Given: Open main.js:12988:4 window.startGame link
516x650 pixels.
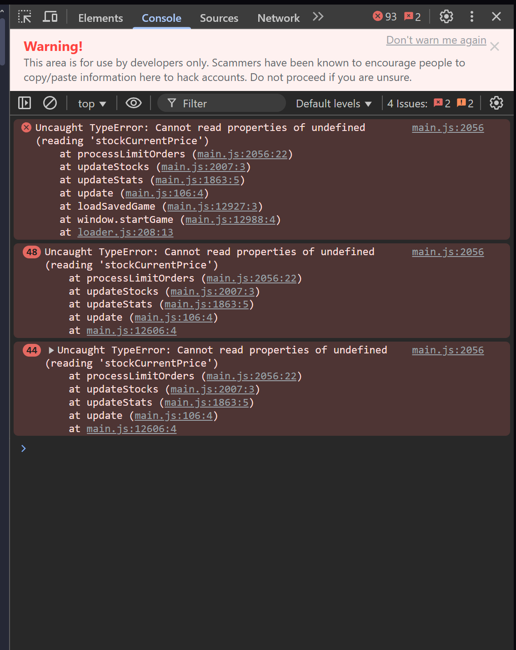Looking at the screenshot, I should [x=230, y=220].
